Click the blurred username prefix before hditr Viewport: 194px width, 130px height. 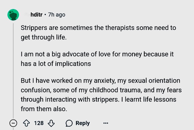coord(27,15)
